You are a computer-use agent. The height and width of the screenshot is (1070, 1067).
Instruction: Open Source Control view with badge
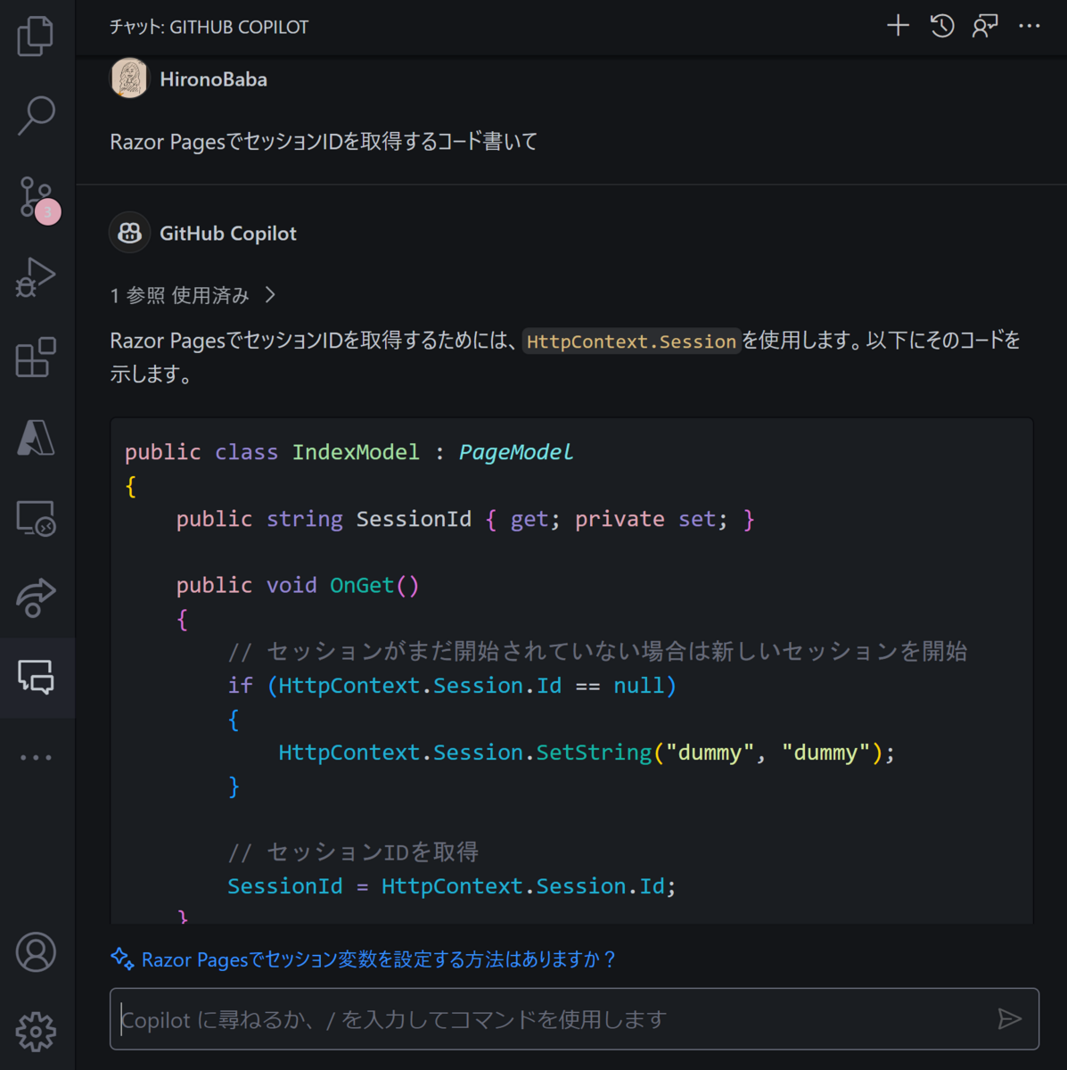[x=37, y=198]
